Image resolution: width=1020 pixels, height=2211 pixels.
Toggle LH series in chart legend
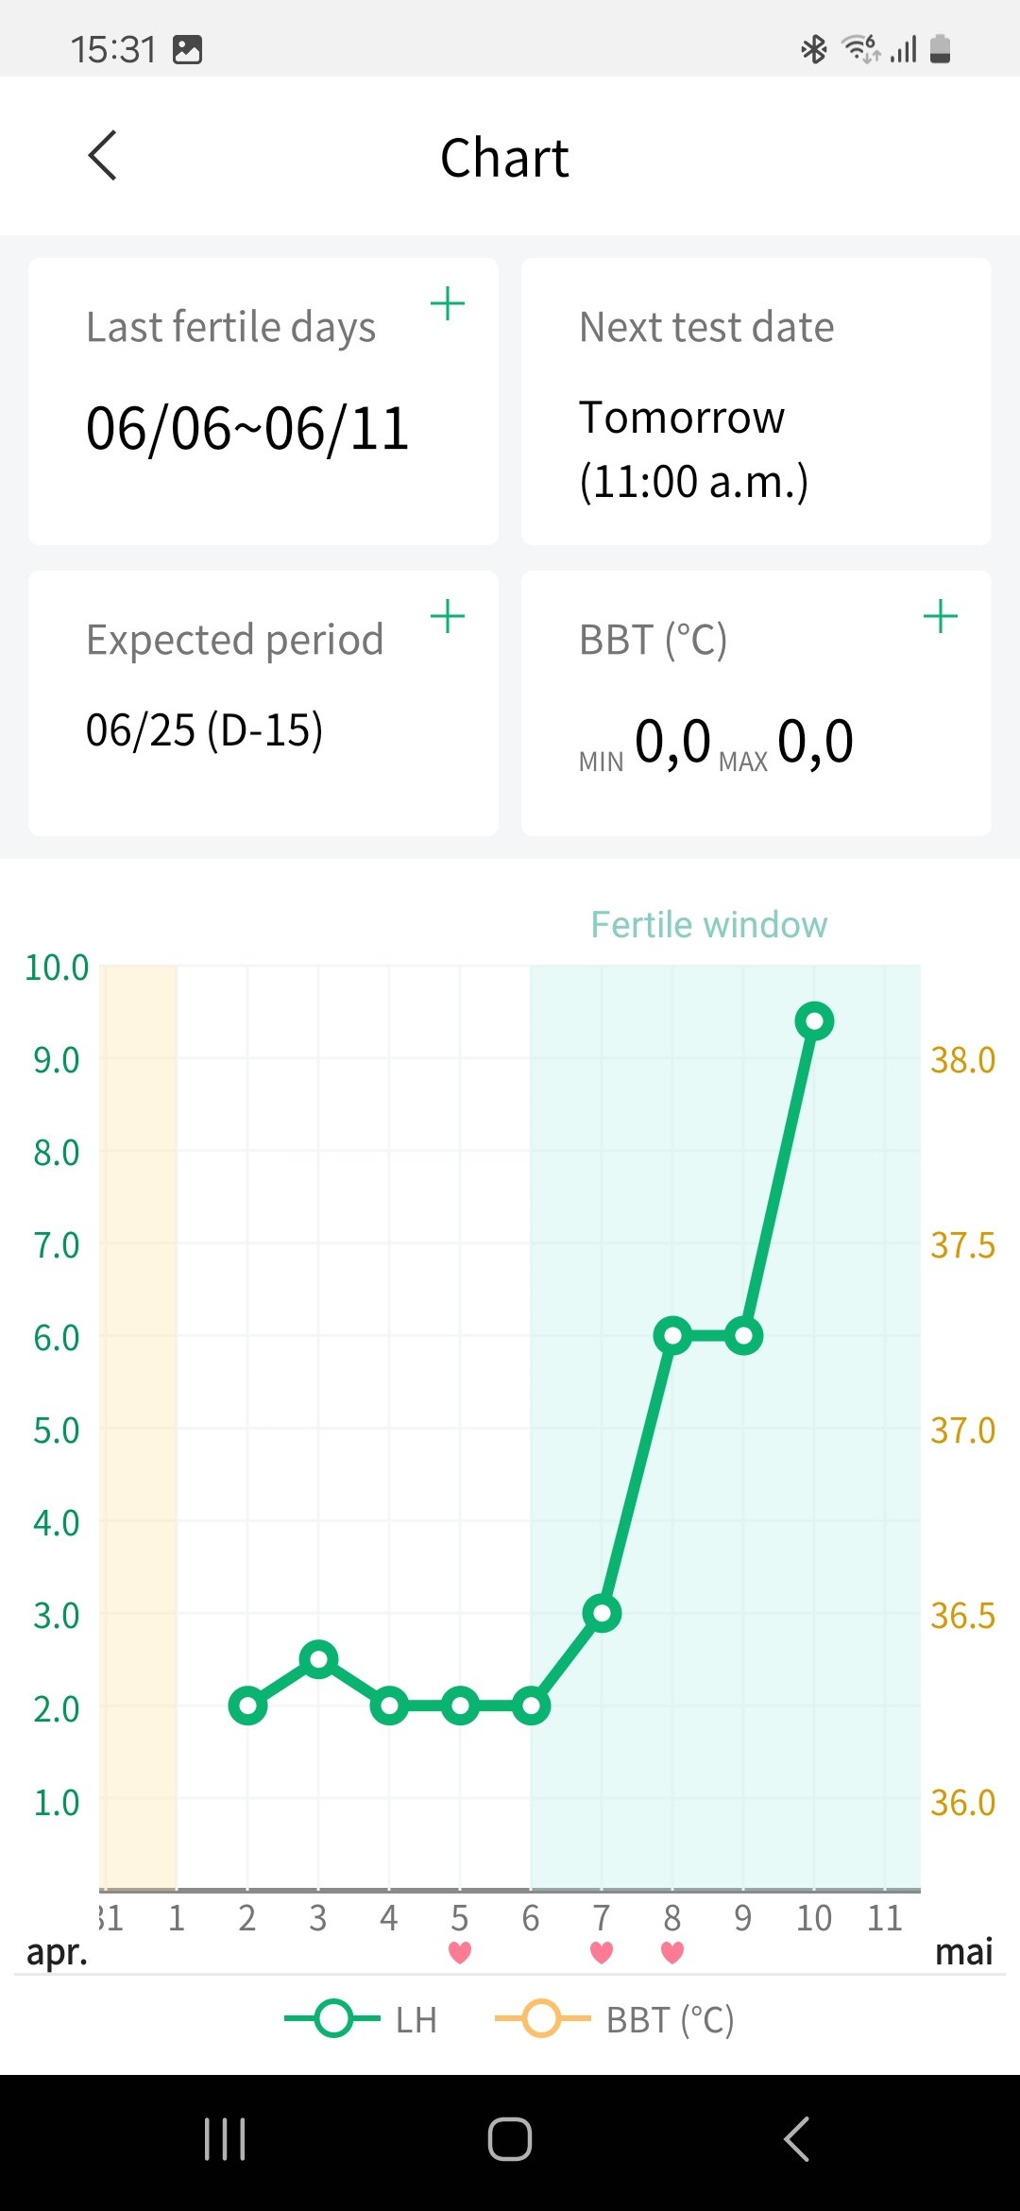coord(362,2019)
